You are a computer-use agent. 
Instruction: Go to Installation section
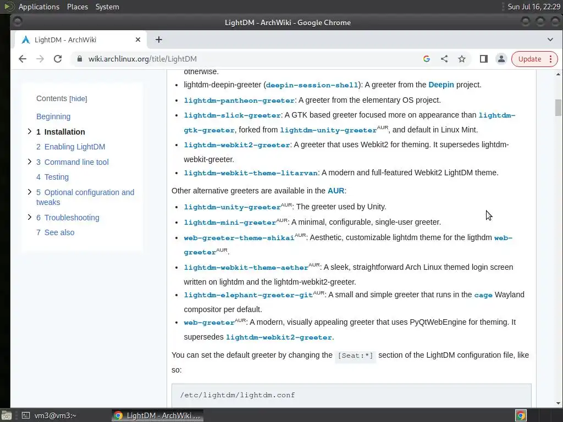pyautogui.click(x=60, y=132)
